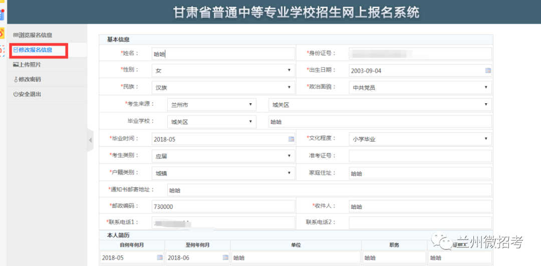541x266 pixels.
Task: Open the 政治面貌 dropdown
Action: click(420, 87)
